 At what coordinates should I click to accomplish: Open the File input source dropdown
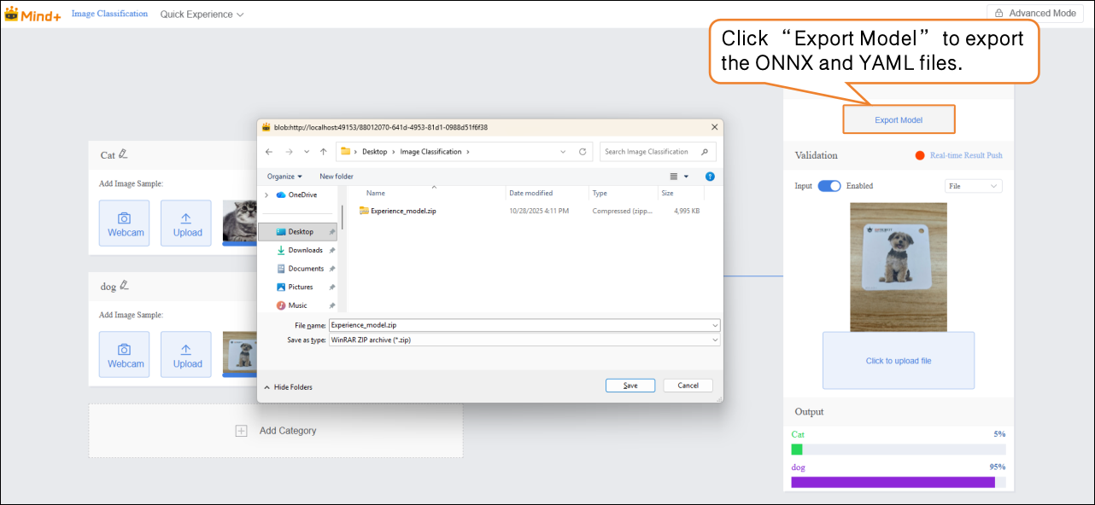coord(973,186)
